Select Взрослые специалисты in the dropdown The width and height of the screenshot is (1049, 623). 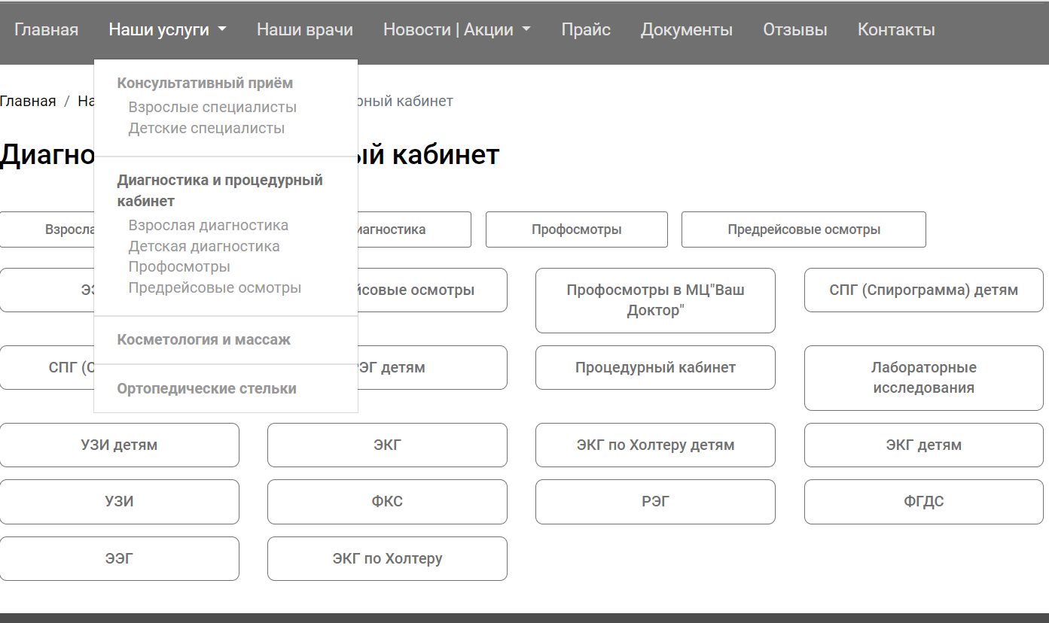pyautogui.click(x=212, y=108)
